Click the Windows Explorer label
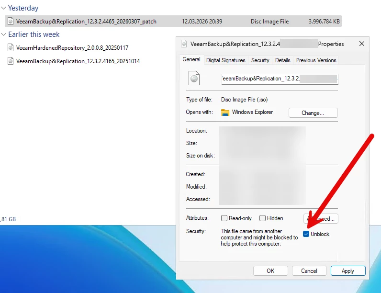 point(252,112)
